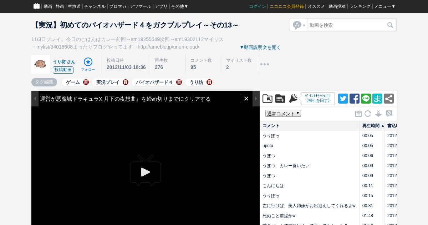Sort by コメント column header
The width and height of the screenshot is (428, 225).
(309, 126)
